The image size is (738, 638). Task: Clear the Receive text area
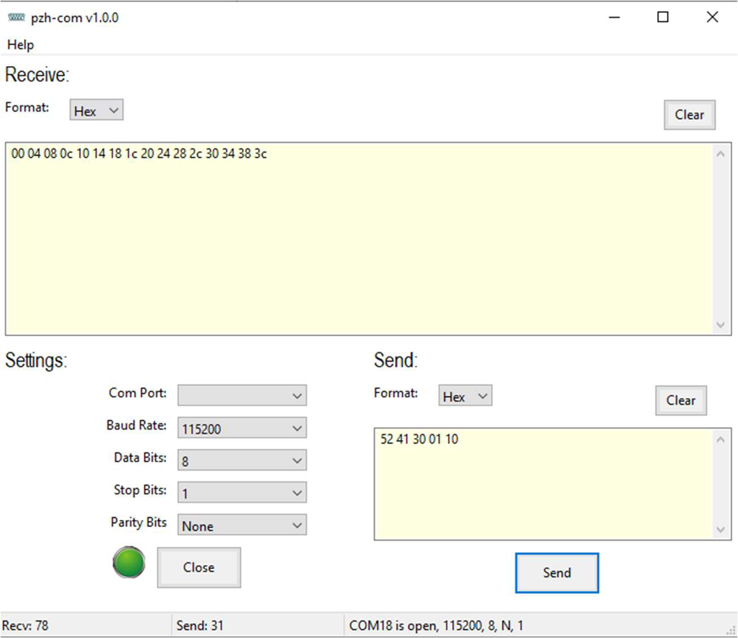click(689, 115)
